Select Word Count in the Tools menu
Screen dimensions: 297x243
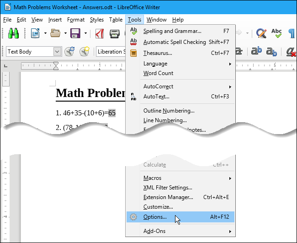(180, 73)
